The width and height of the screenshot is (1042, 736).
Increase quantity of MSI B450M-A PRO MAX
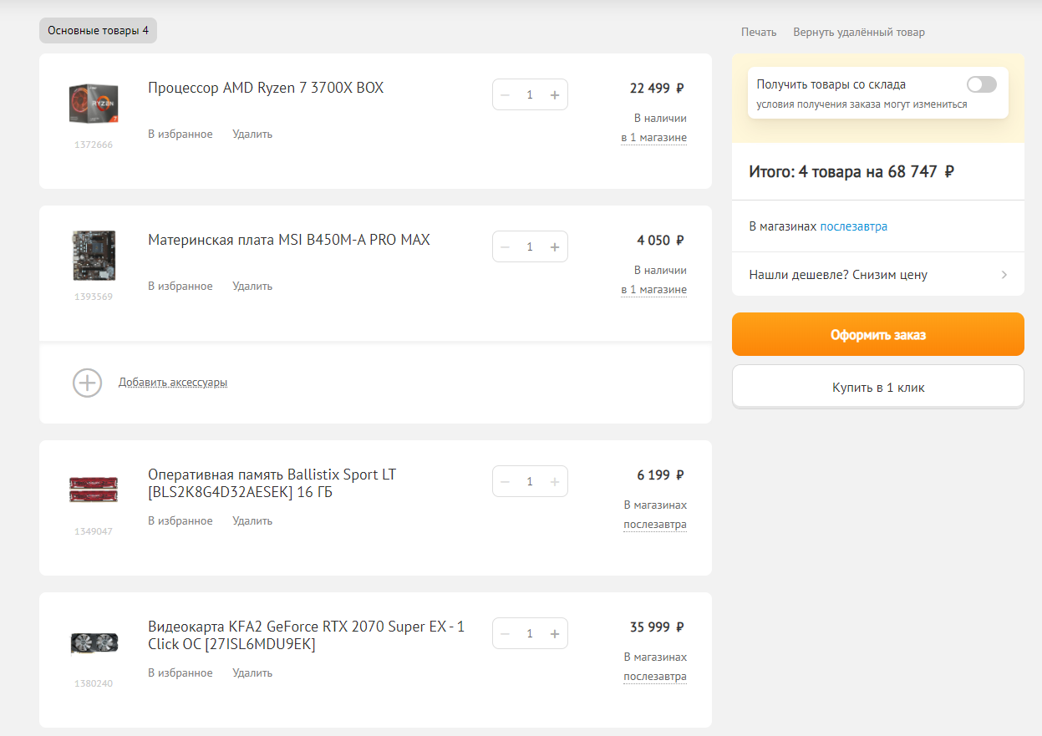pyautogui.click(x=554, y=247)
